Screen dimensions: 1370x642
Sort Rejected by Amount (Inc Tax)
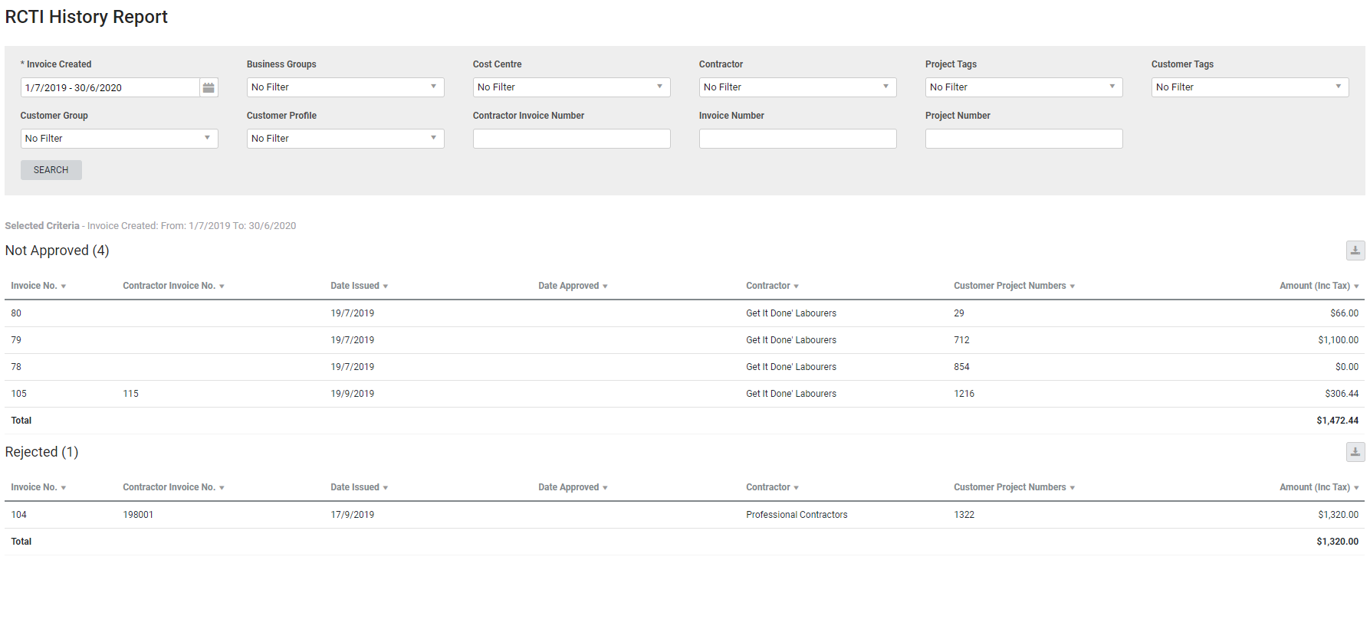point(1319,487)
